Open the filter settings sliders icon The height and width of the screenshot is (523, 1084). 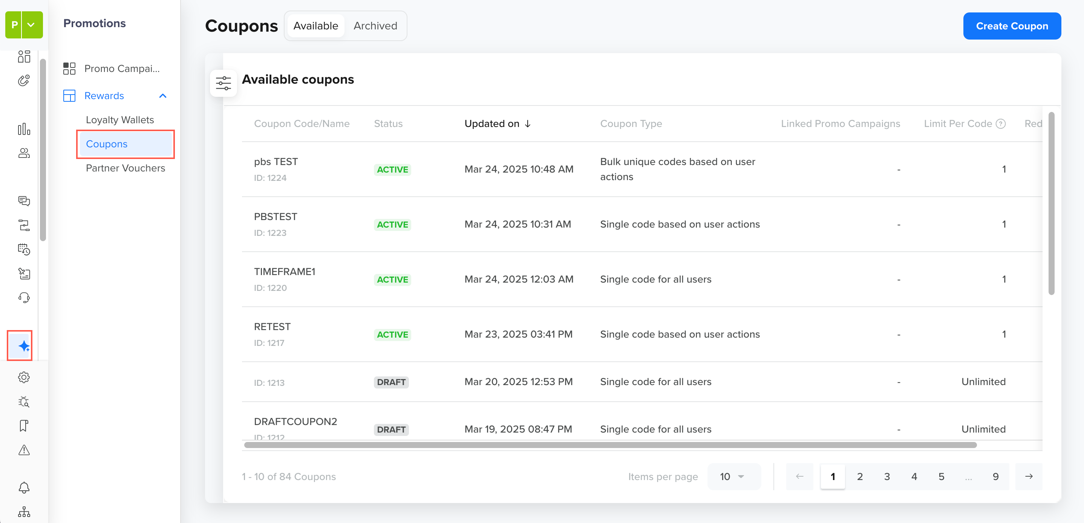click(223, 83)
